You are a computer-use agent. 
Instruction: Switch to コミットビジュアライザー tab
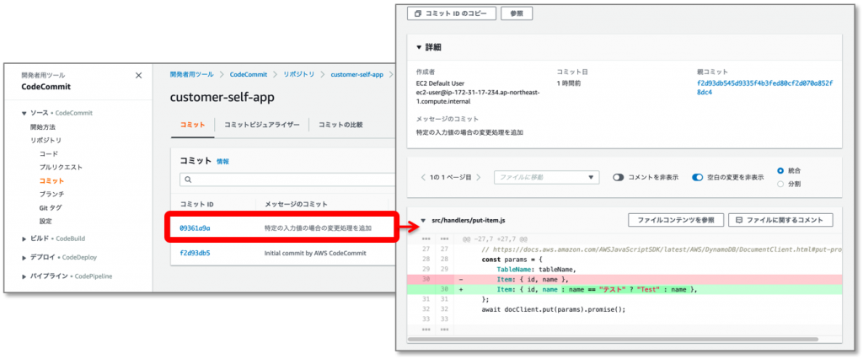click(262, 125)
